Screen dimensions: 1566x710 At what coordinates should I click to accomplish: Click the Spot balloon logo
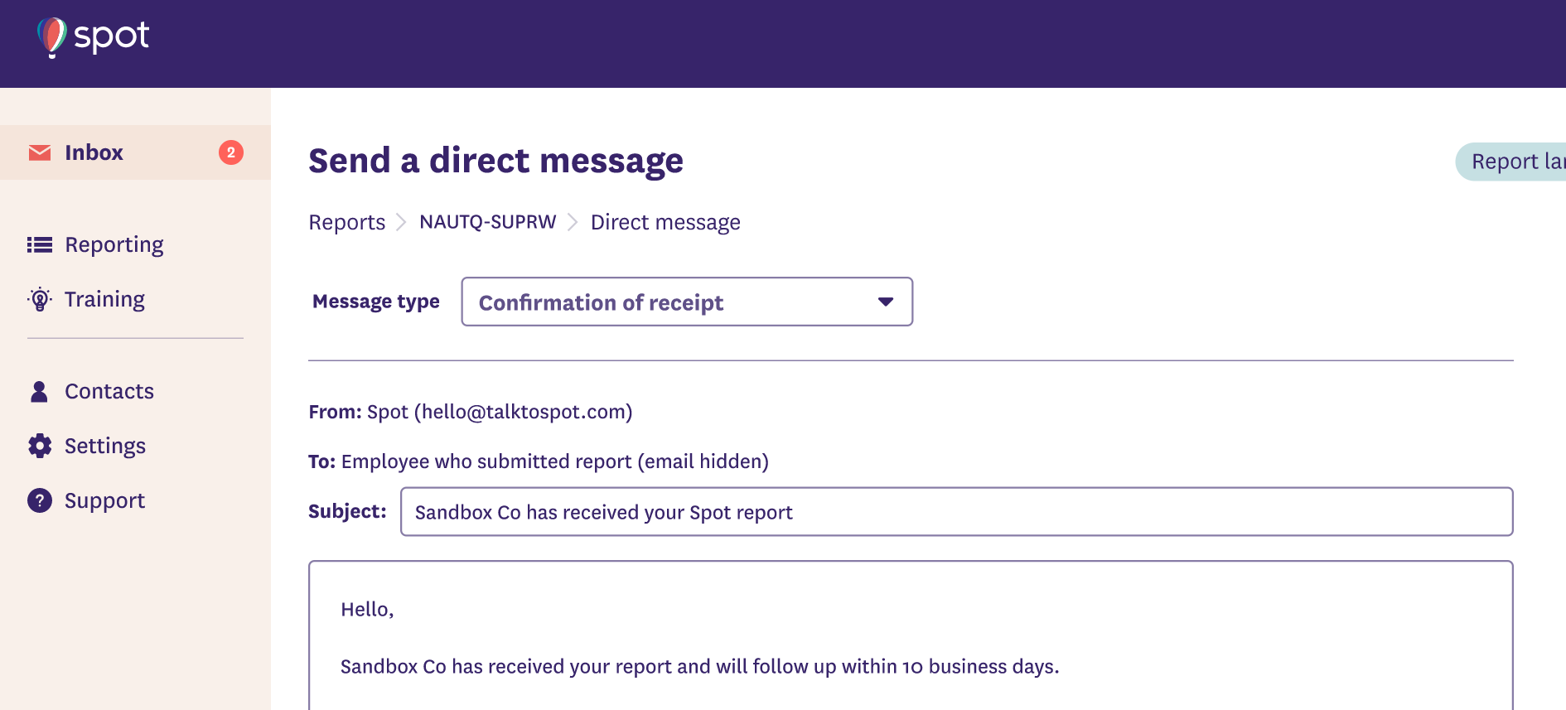click(51, 36)
